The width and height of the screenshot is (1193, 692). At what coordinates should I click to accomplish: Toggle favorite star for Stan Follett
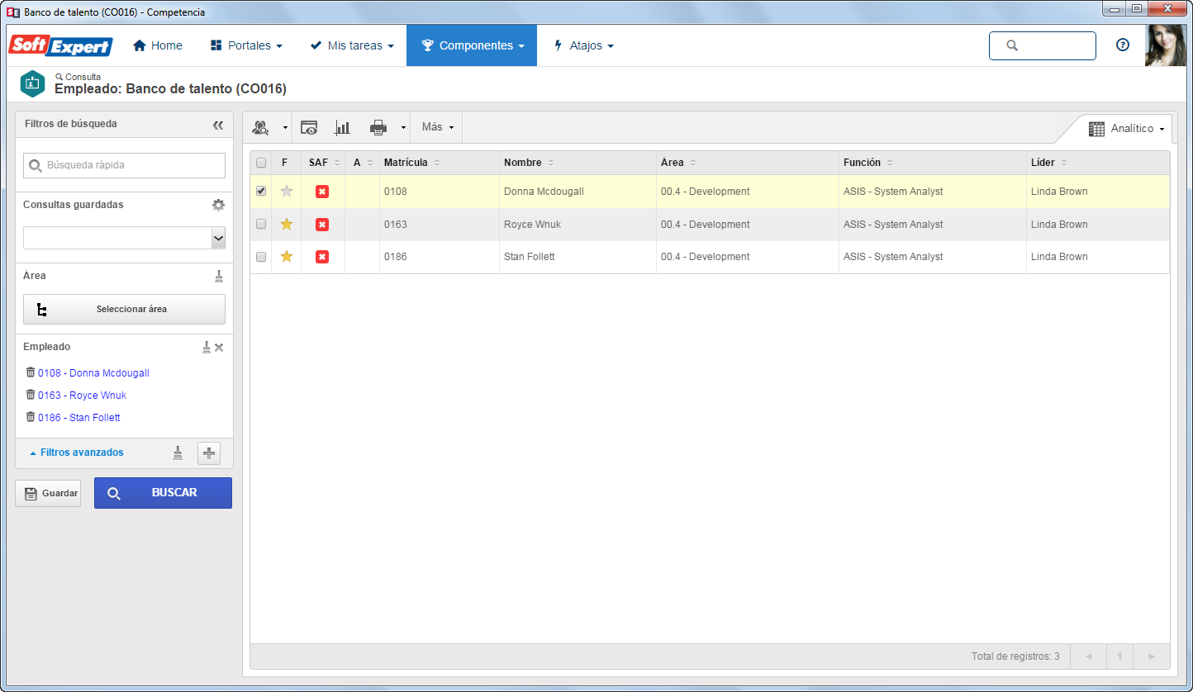pyautogui.click(x=287, y=257)
